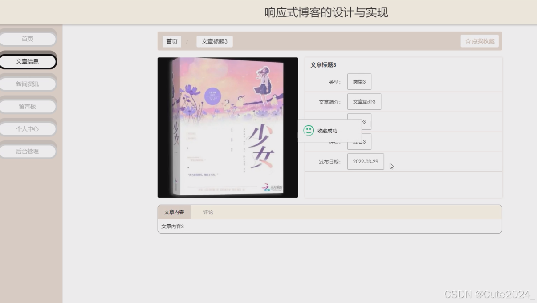The height and width of the screenshot is (303, 537).
Task: Click the 收藏成功 notification text
Action: [x=327, y=131]
